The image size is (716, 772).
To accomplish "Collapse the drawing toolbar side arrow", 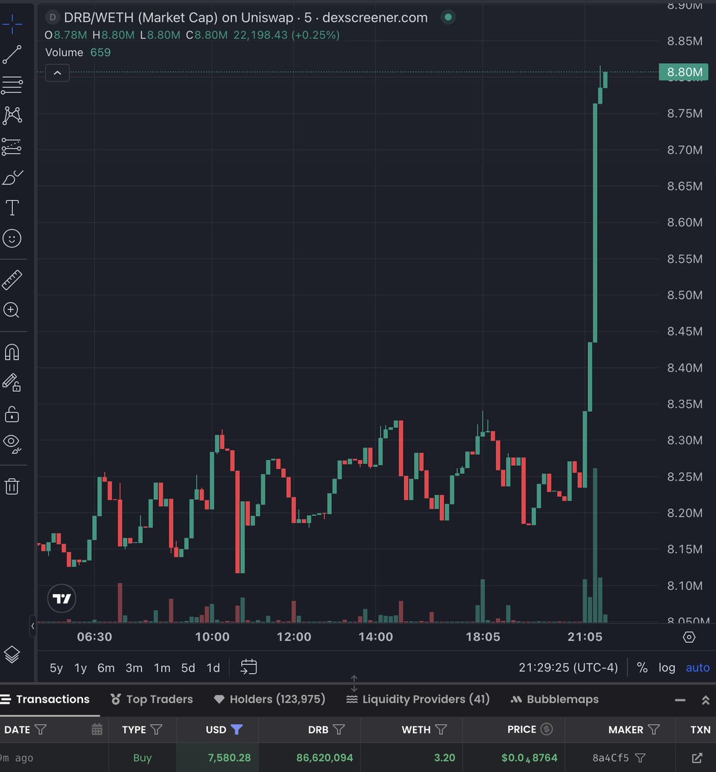I will (x=32, y=625).
